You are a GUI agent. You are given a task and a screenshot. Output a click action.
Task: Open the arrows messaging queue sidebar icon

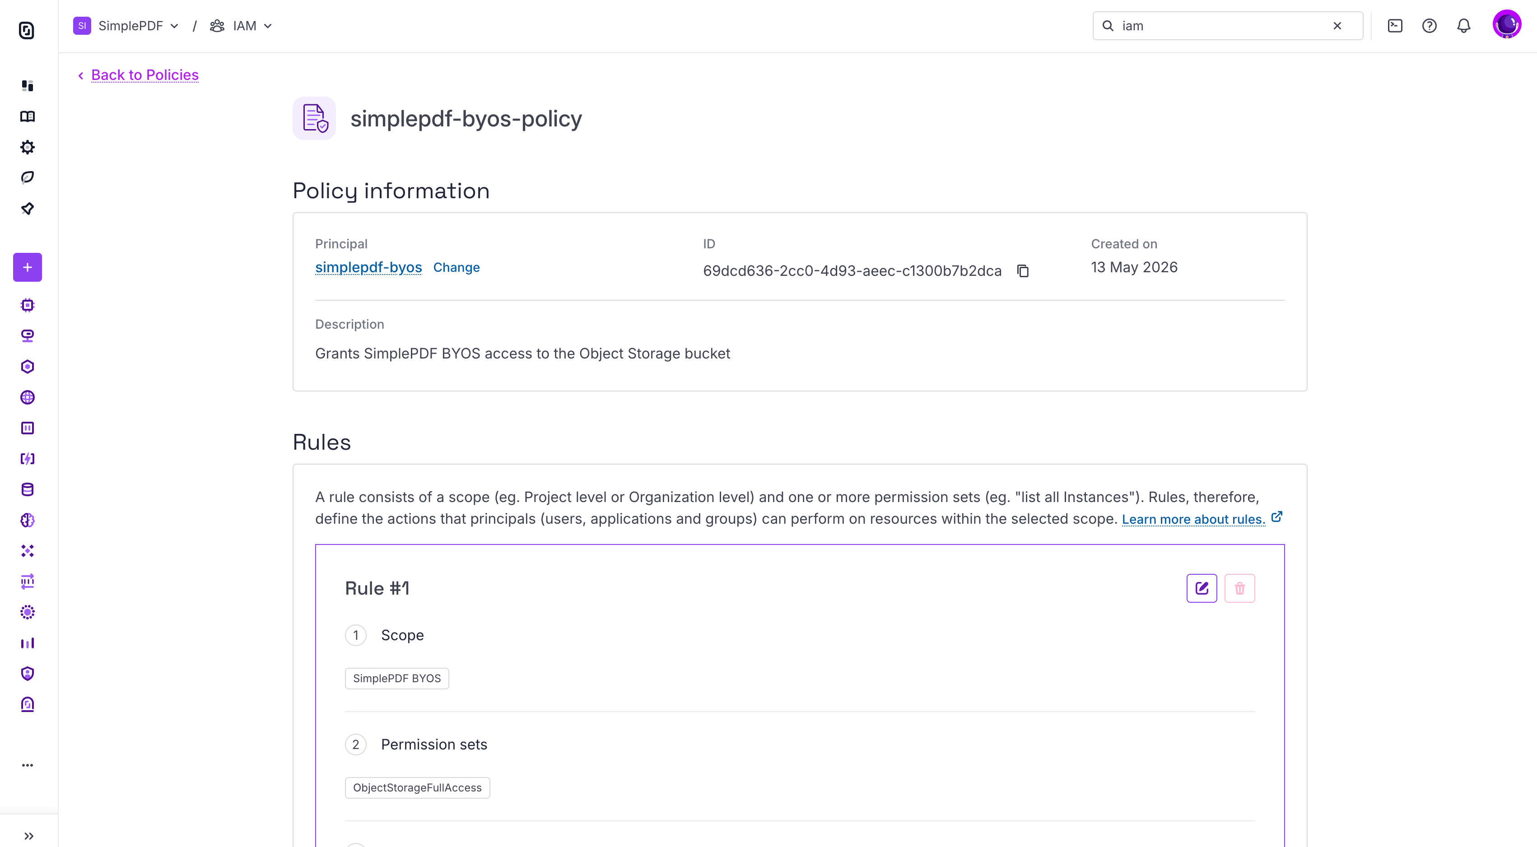(28, 582)
